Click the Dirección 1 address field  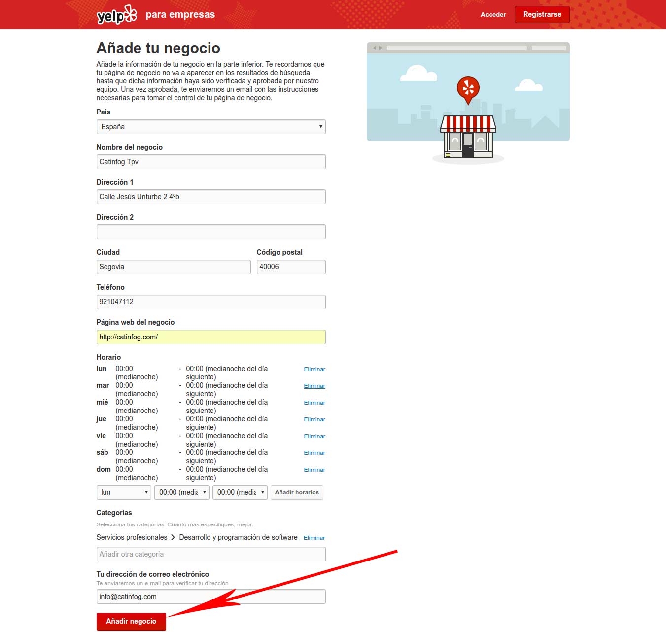pos(211,197)
